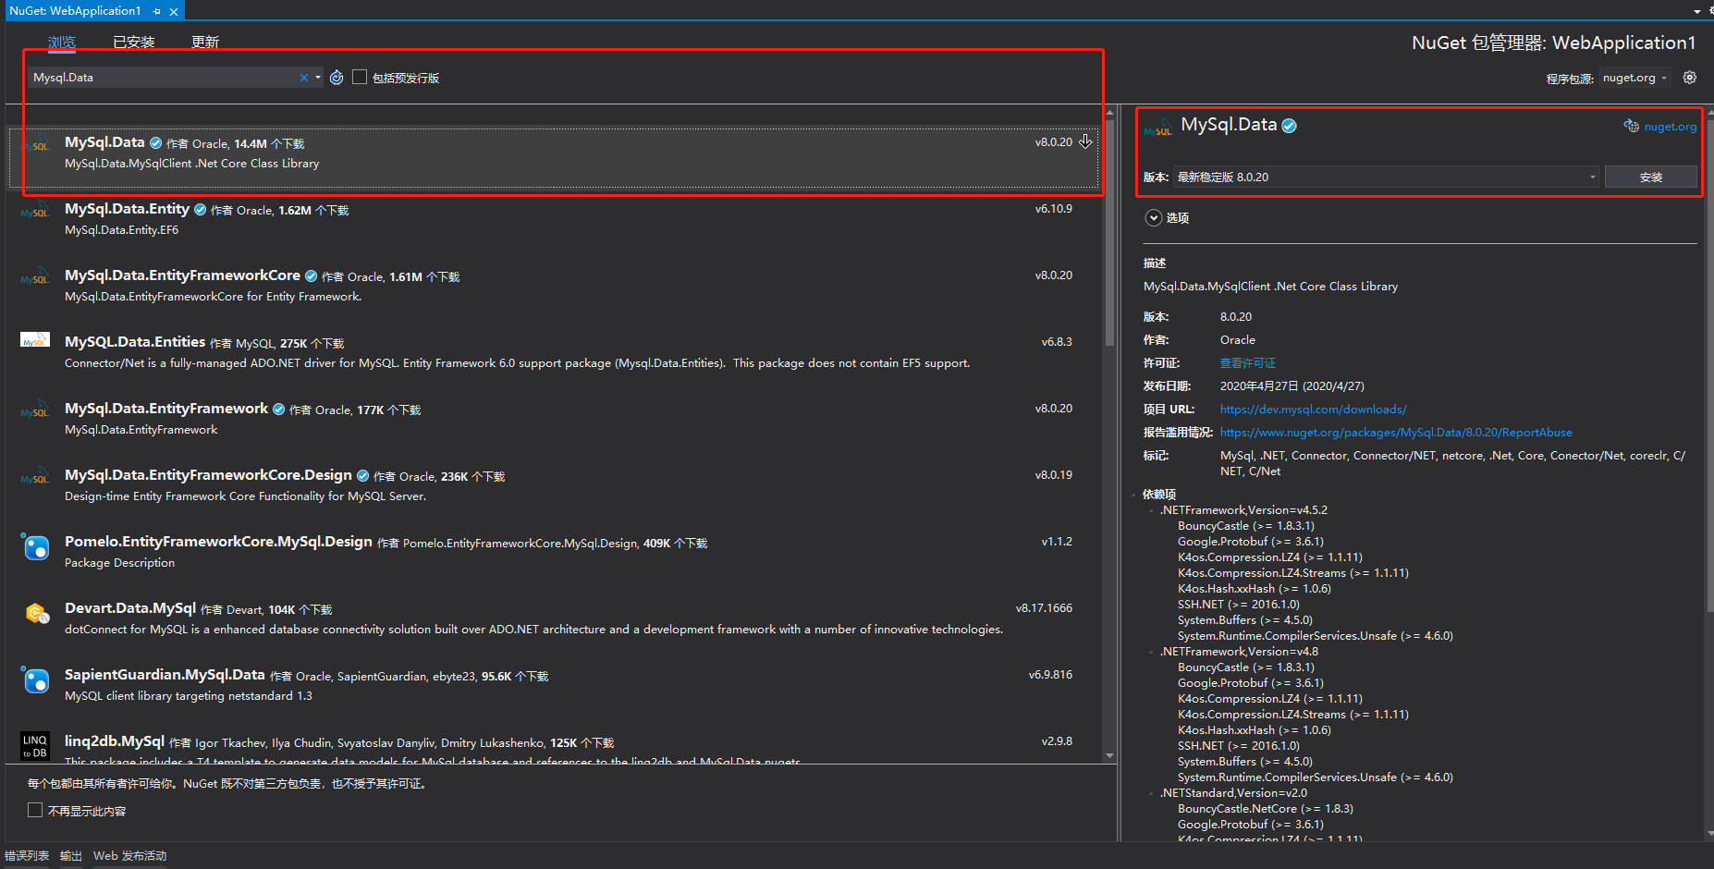Collapse the .NETStandard,Version=v2.0 node
Viewport: 1714px width, 869px height.
tap(1151, 793)
